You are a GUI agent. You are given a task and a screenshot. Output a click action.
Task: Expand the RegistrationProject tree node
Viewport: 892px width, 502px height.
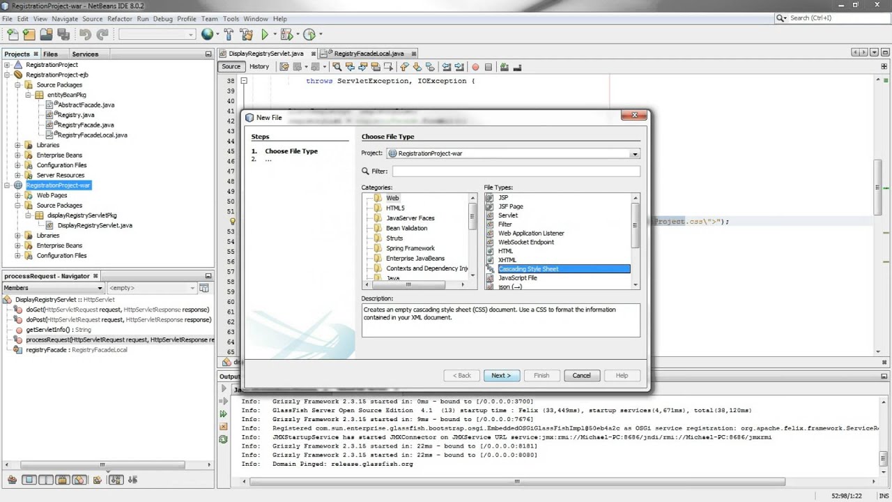click(8, 65)
